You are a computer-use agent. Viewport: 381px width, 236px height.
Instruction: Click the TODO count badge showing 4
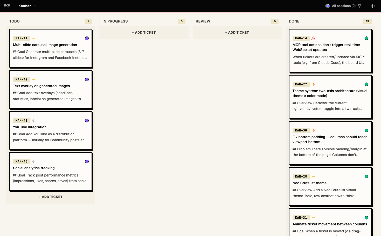pos(88,21)
